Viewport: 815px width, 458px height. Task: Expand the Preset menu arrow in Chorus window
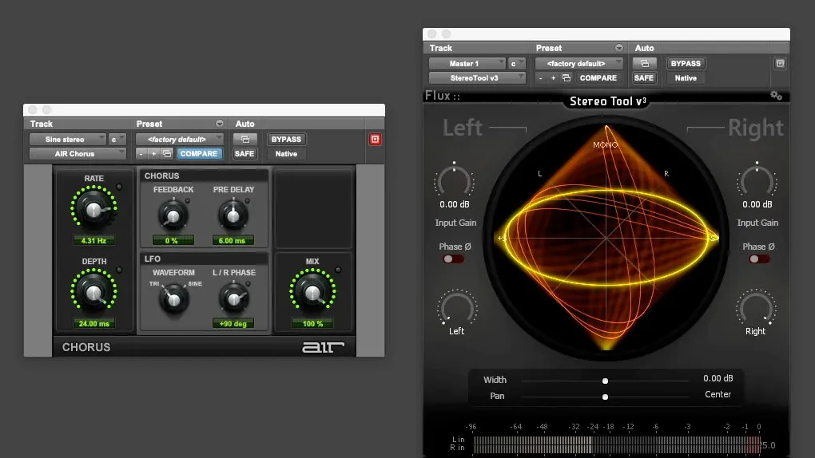[220, 124]
